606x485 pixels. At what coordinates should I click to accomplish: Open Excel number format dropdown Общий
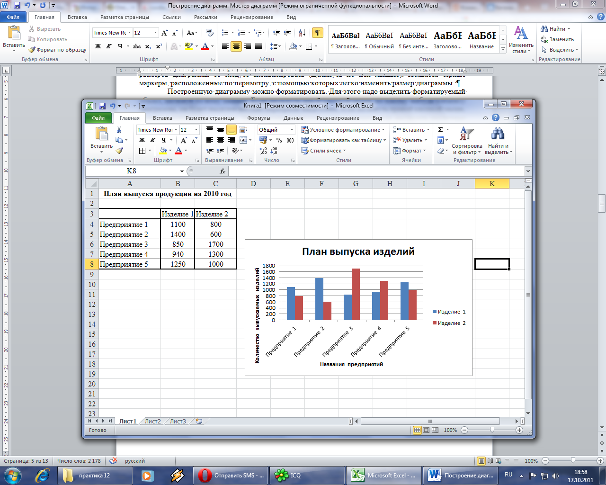point(292,130)
